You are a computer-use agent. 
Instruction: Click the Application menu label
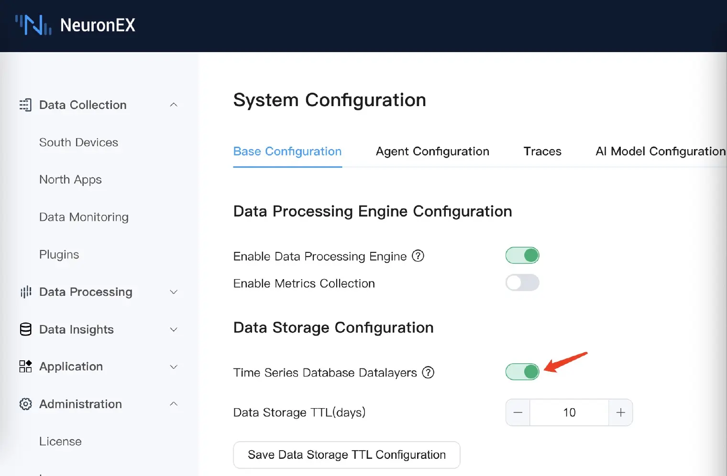(71, 367)
